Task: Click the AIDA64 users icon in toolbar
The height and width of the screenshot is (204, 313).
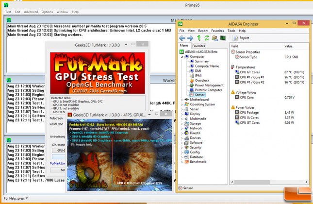Action: point(214,38)
